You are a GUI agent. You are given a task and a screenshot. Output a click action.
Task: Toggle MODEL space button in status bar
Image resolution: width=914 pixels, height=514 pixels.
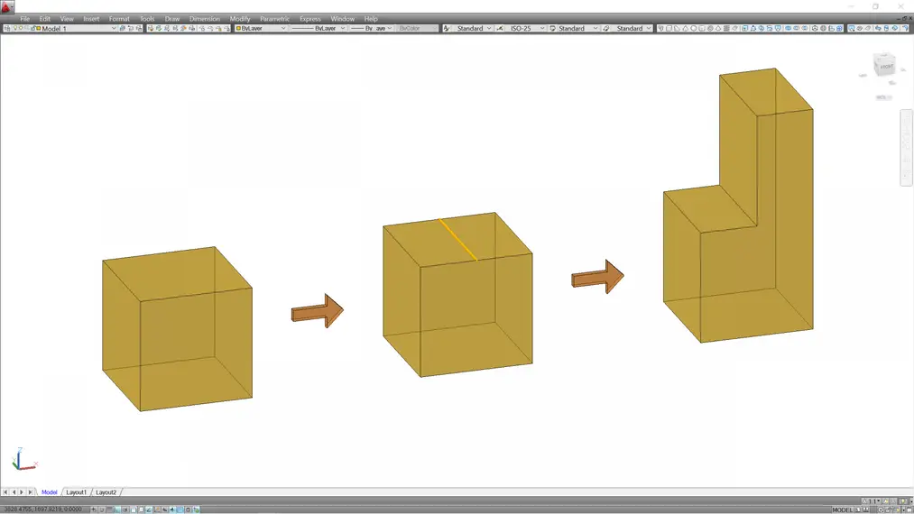(842, 509)
